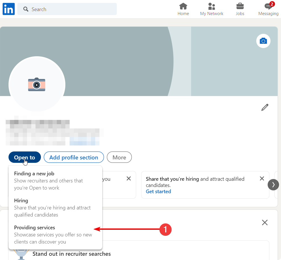Close the recruiter searches panel
The height and width of the screenshot is (260, 281).
(x=265, y=222)
